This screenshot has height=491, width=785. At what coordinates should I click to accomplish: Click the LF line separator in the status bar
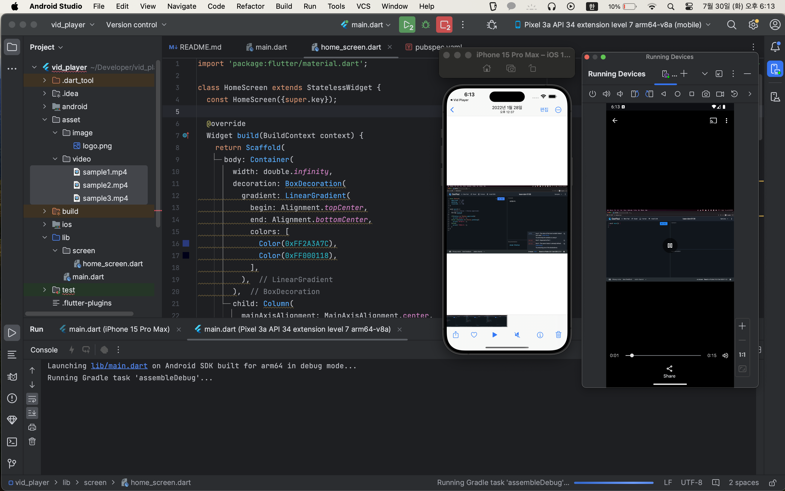(668, 483)
